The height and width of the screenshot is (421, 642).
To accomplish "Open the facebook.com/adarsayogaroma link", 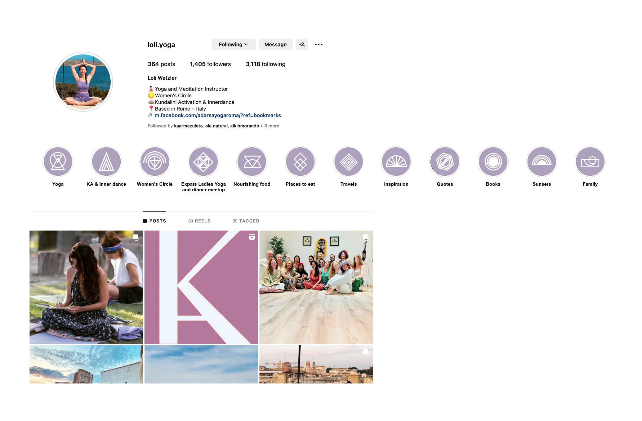I will 217,115.
